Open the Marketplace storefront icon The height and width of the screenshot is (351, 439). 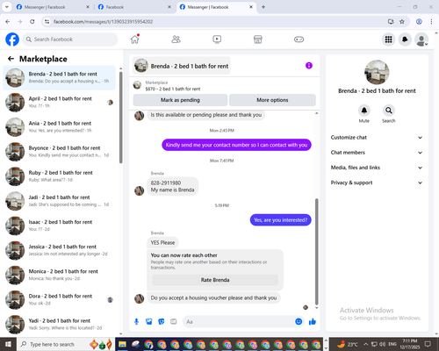[x=258, y=39]
